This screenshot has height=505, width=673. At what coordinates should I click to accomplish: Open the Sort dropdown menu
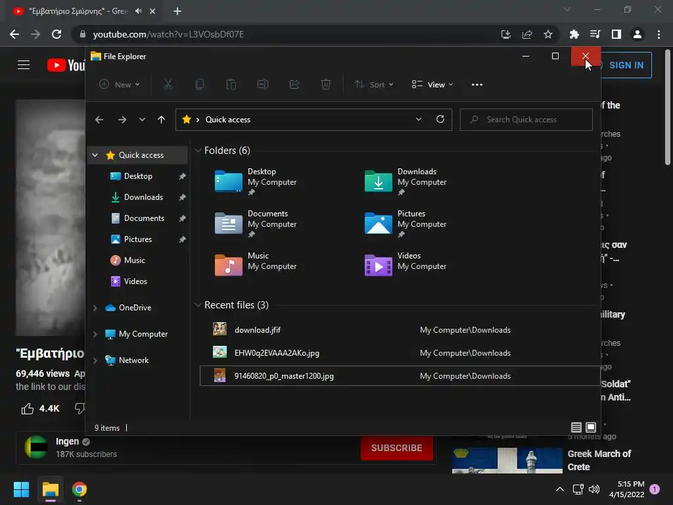point(374,85)
